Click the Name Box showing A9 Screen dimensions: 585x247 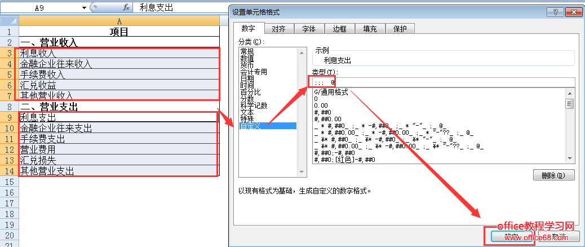click(x=40, y=7)
